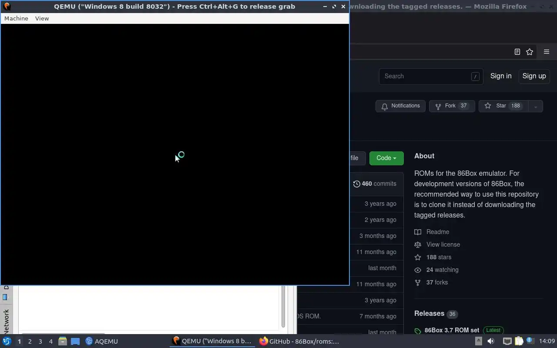Fork the 86Box roms repository

(x=452, y=106)
